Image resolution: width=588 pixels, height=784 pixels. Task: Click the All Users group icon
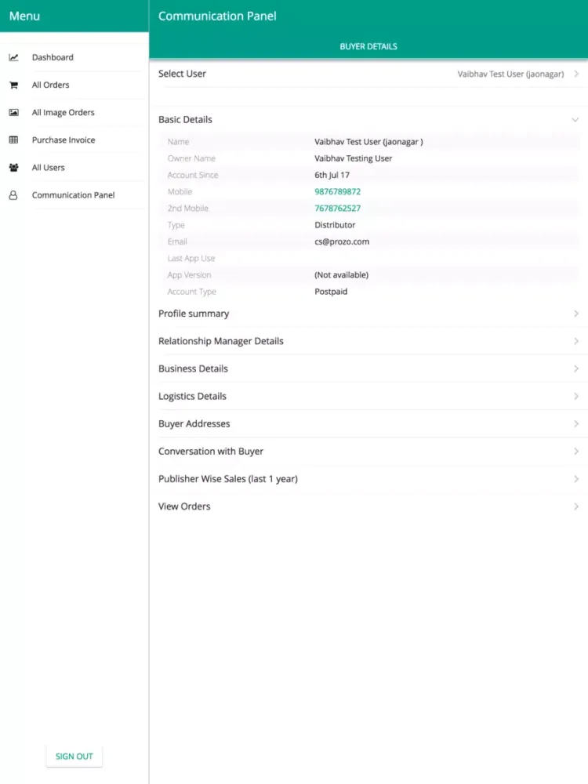13,168
